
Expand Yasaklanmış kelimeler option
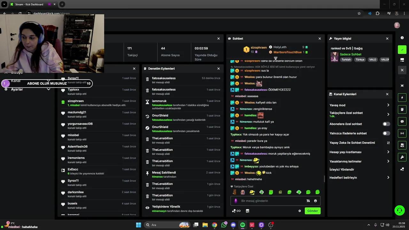click(388, 161)
